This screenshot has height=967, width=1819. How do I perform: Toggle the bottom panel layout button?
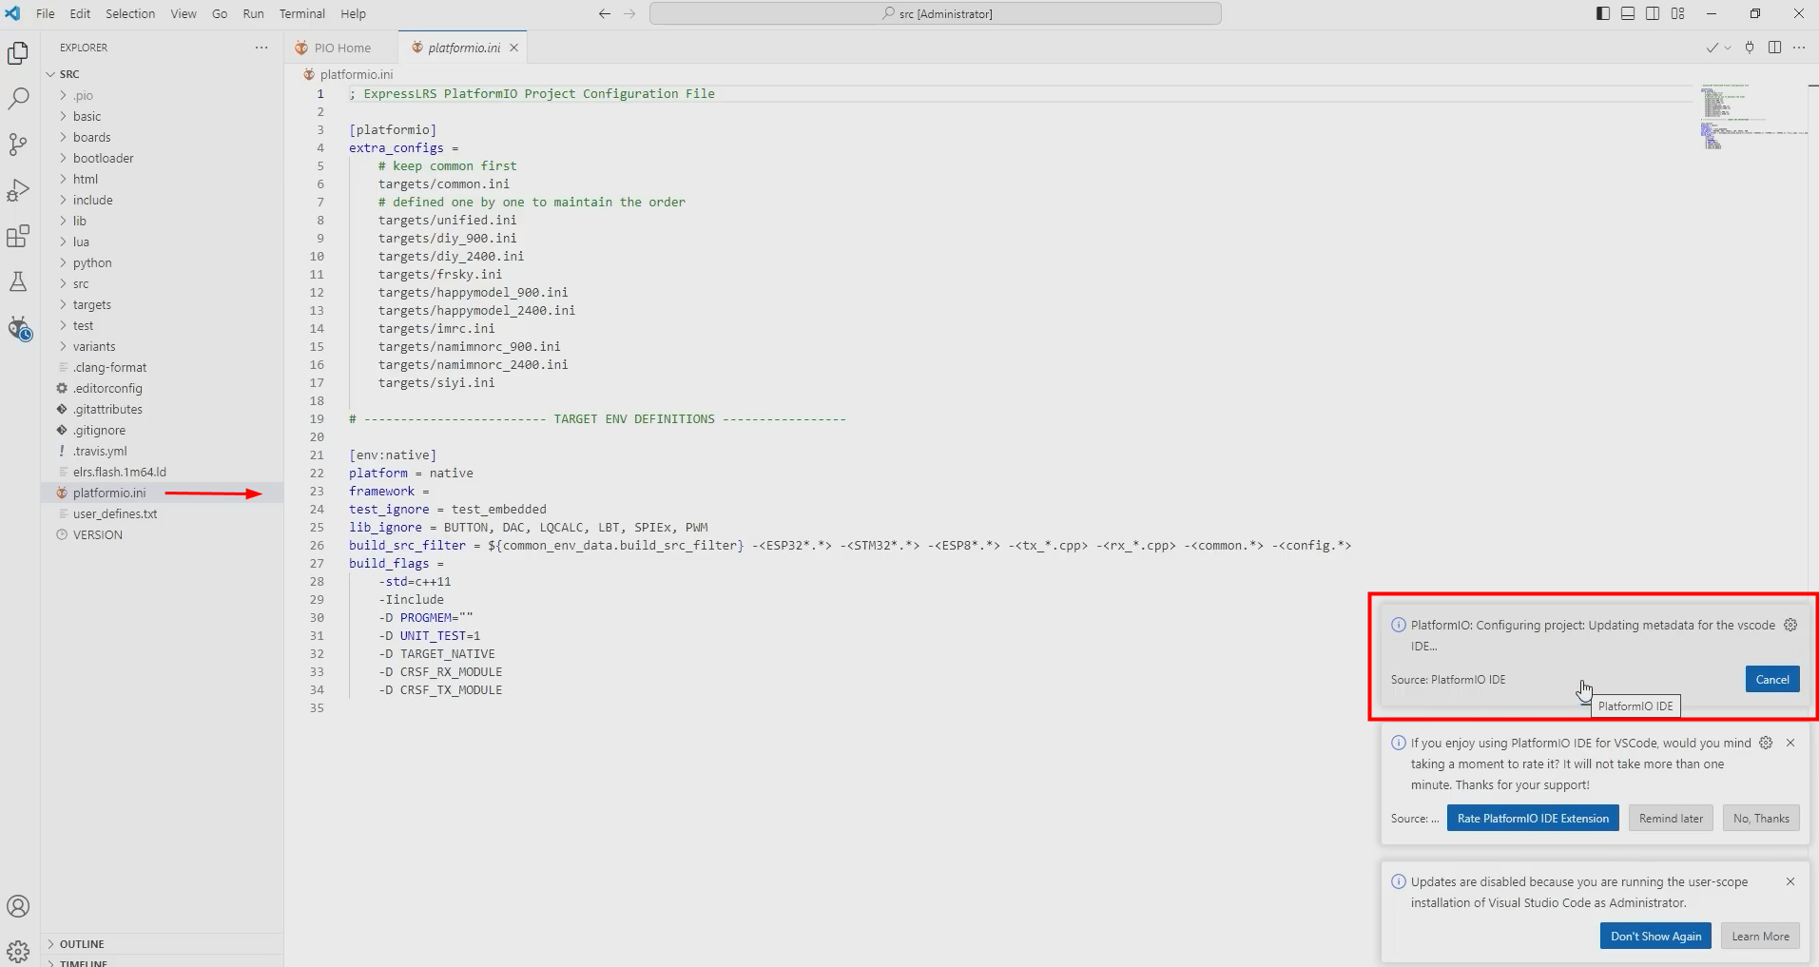(1628, 13)
